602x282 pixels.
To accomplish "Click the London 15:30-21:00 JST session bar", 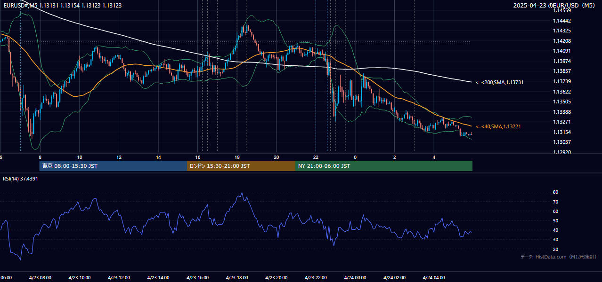I will 241,166.
